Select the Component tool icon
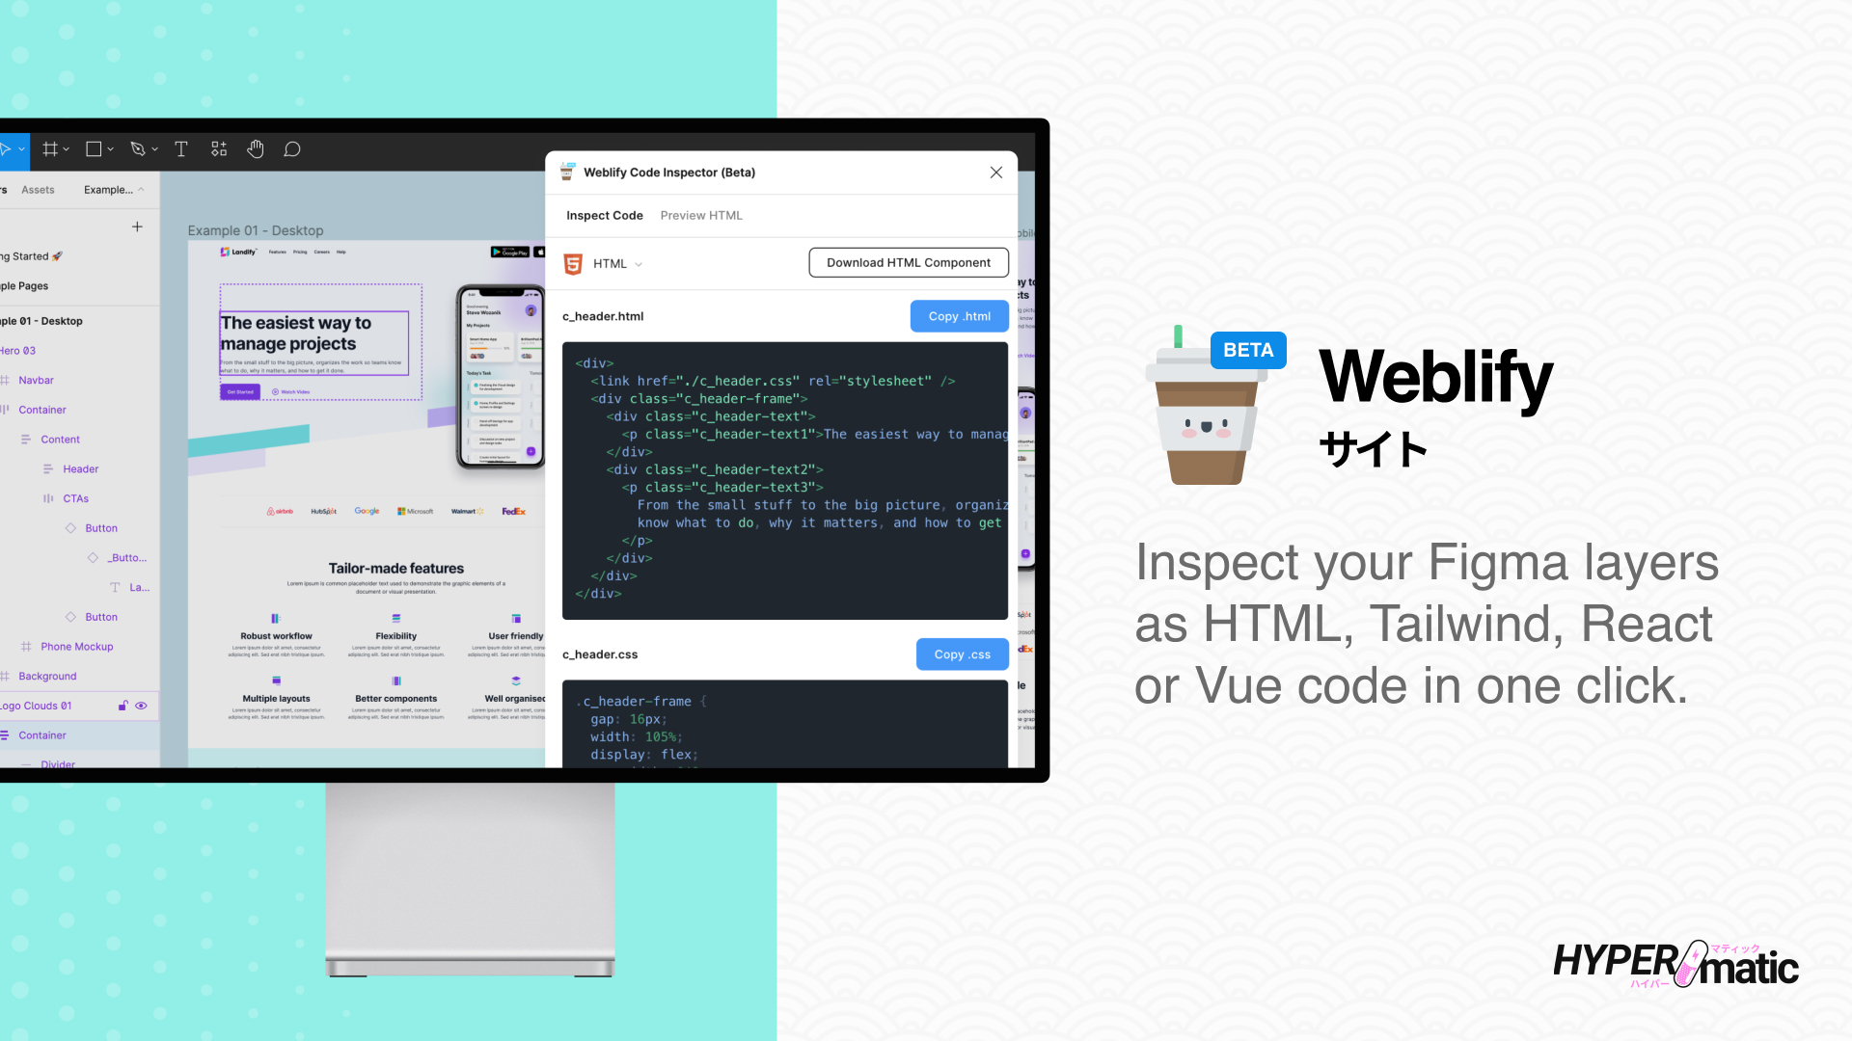The image size is (1852, 1041). tap(217, 148)
